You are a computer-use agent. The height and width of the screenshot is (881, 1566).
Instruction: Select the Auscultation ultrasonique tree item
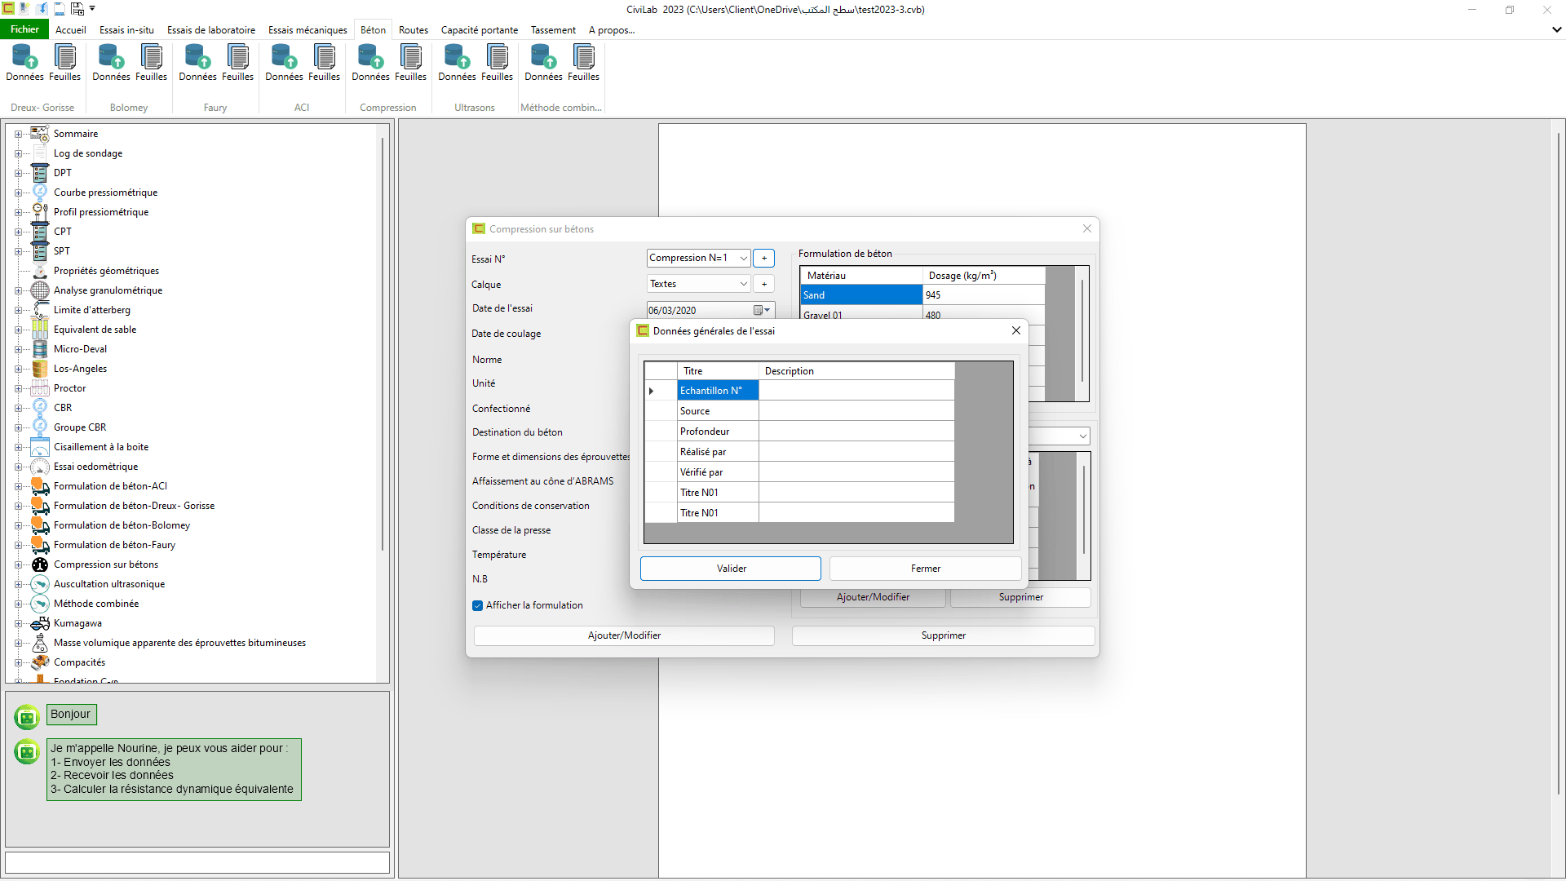[109, 584]
